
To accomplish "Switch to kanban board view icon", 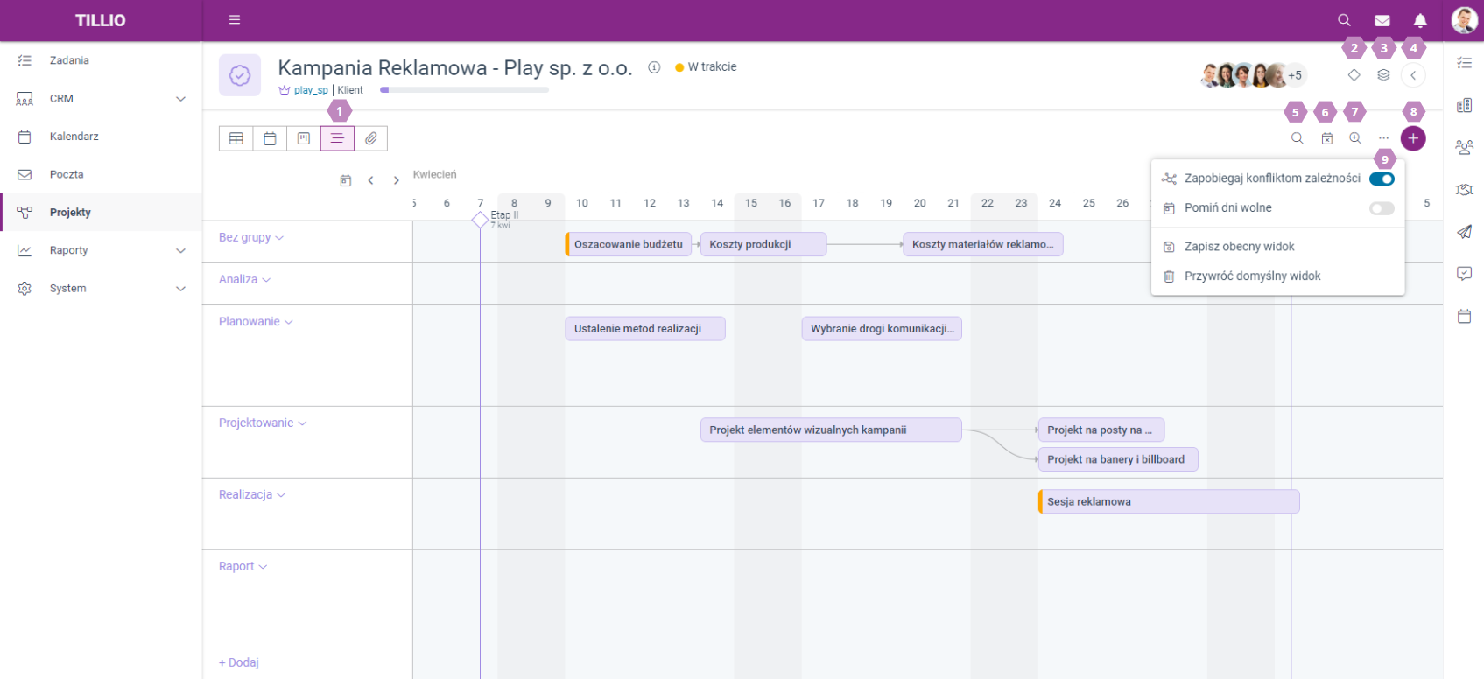I will coord(303,138).
